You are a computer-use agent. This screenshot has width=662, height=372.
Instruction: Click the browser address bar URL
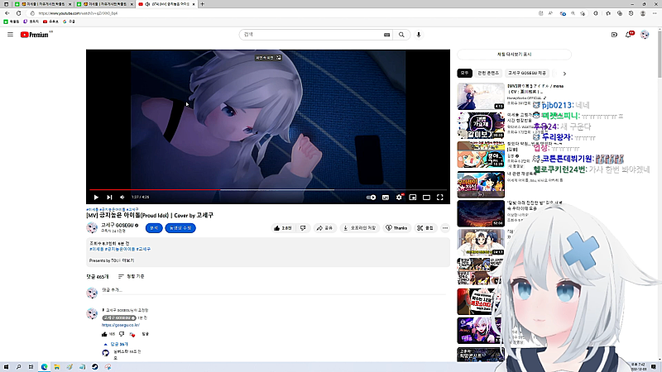(x=78, y=13)
